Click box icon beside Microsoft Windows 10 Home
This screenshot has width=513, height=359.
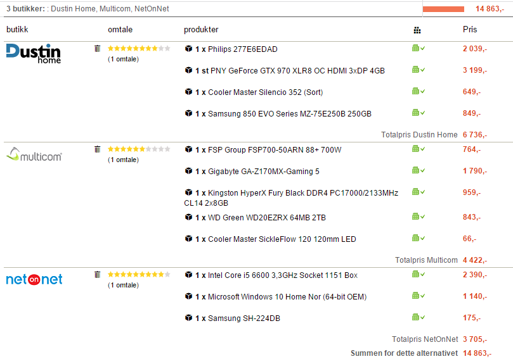coord(188,296)
